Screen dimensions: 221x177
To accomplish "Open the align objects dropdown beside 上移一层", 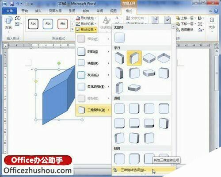I will coord(201,18).
